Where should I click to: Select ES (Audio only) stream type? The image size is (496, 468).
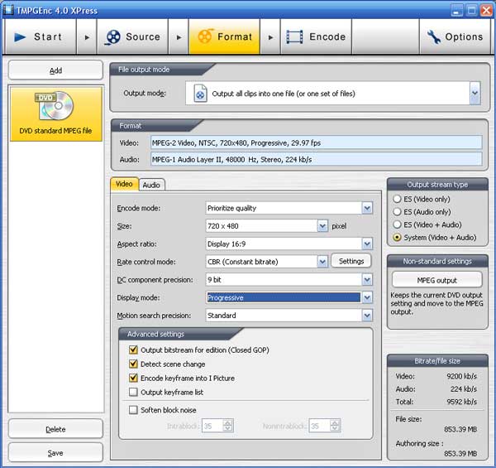point(397,212)
